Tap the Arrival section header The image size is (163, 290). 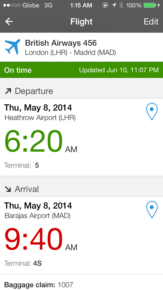[x=27, y=189]
